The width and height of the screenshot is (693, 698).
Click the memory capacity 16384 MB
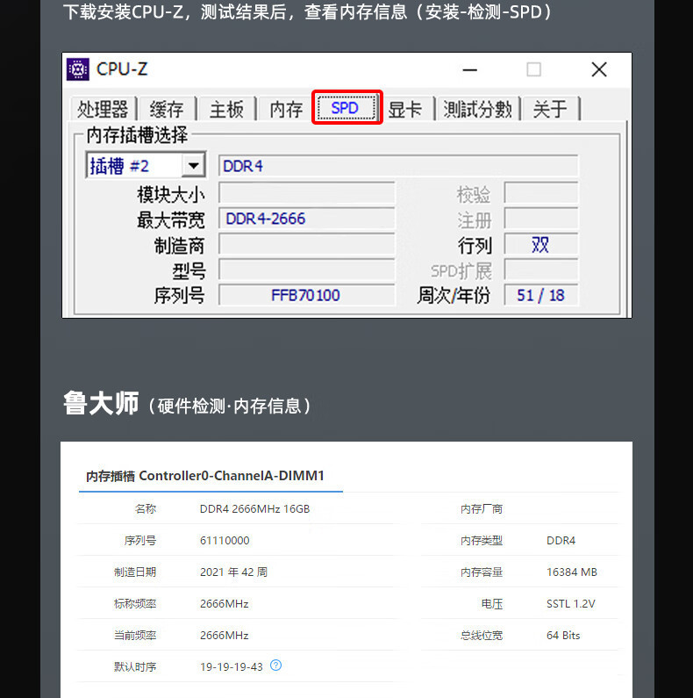(x=572, y=572)
